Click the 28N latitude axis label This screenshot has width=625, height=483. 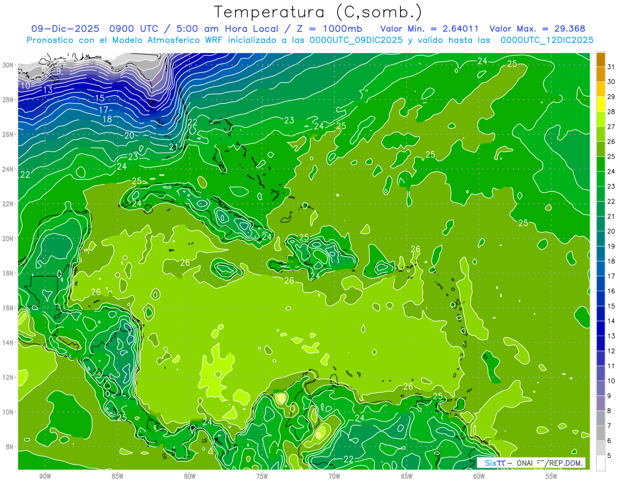coord(8,100)
